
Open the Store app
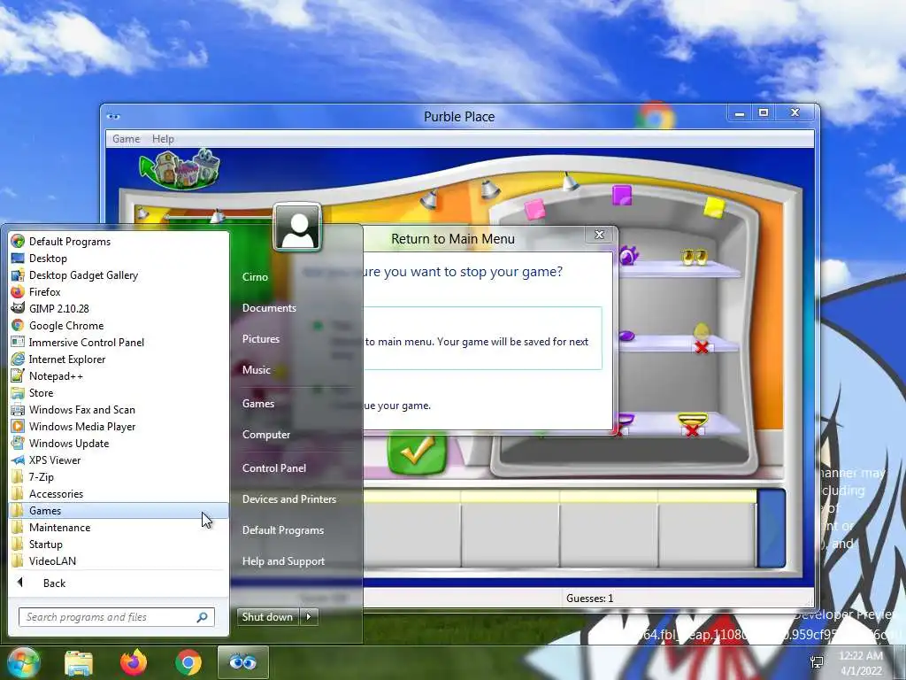click(119, 392)
